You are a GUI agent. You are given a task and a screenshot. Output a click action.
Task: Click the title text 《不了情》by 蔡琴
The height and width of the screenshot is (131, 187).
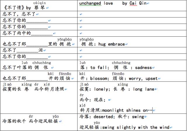point(24,8)
